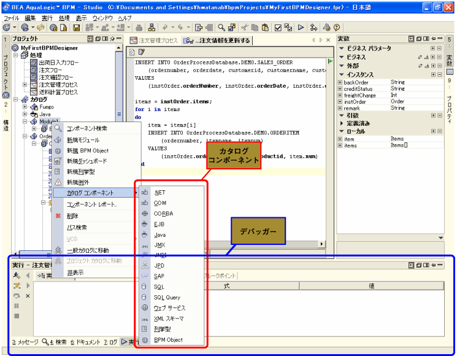Screen dimensions: 457x356
Task: Close the current editor tab with X
Action: tap(328, 40)
